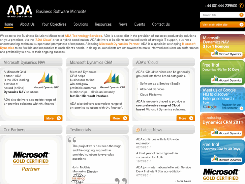The image size is (245, 184).
Task: Click the phone number +44 (0)1444 239500
Action: [x=221, y=6]
